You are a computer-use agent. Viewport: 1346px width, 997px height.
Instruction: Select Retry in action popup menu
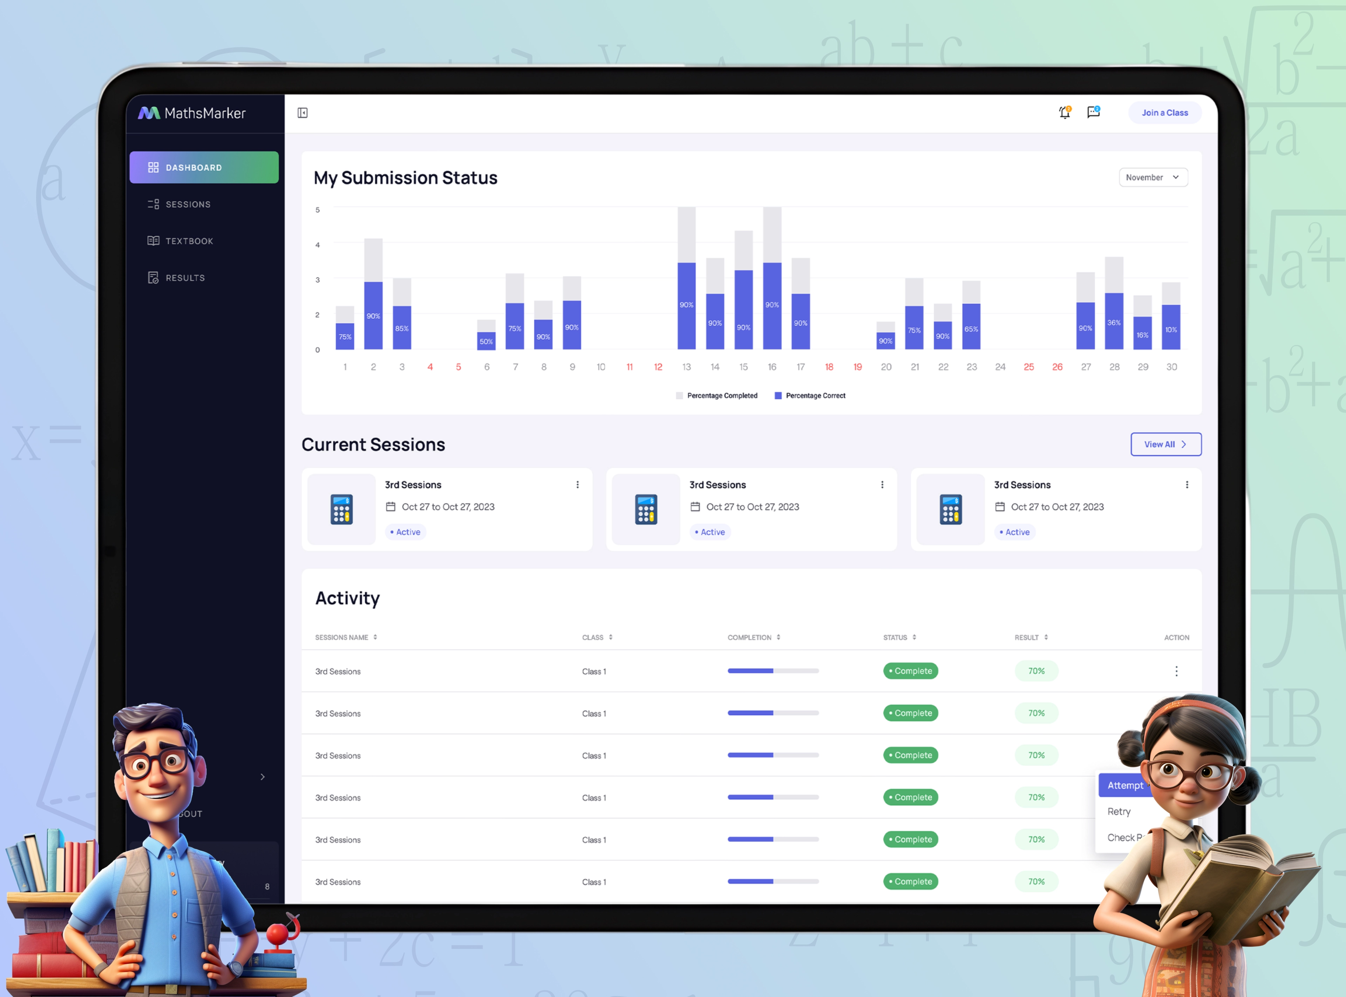(1119, 812)
